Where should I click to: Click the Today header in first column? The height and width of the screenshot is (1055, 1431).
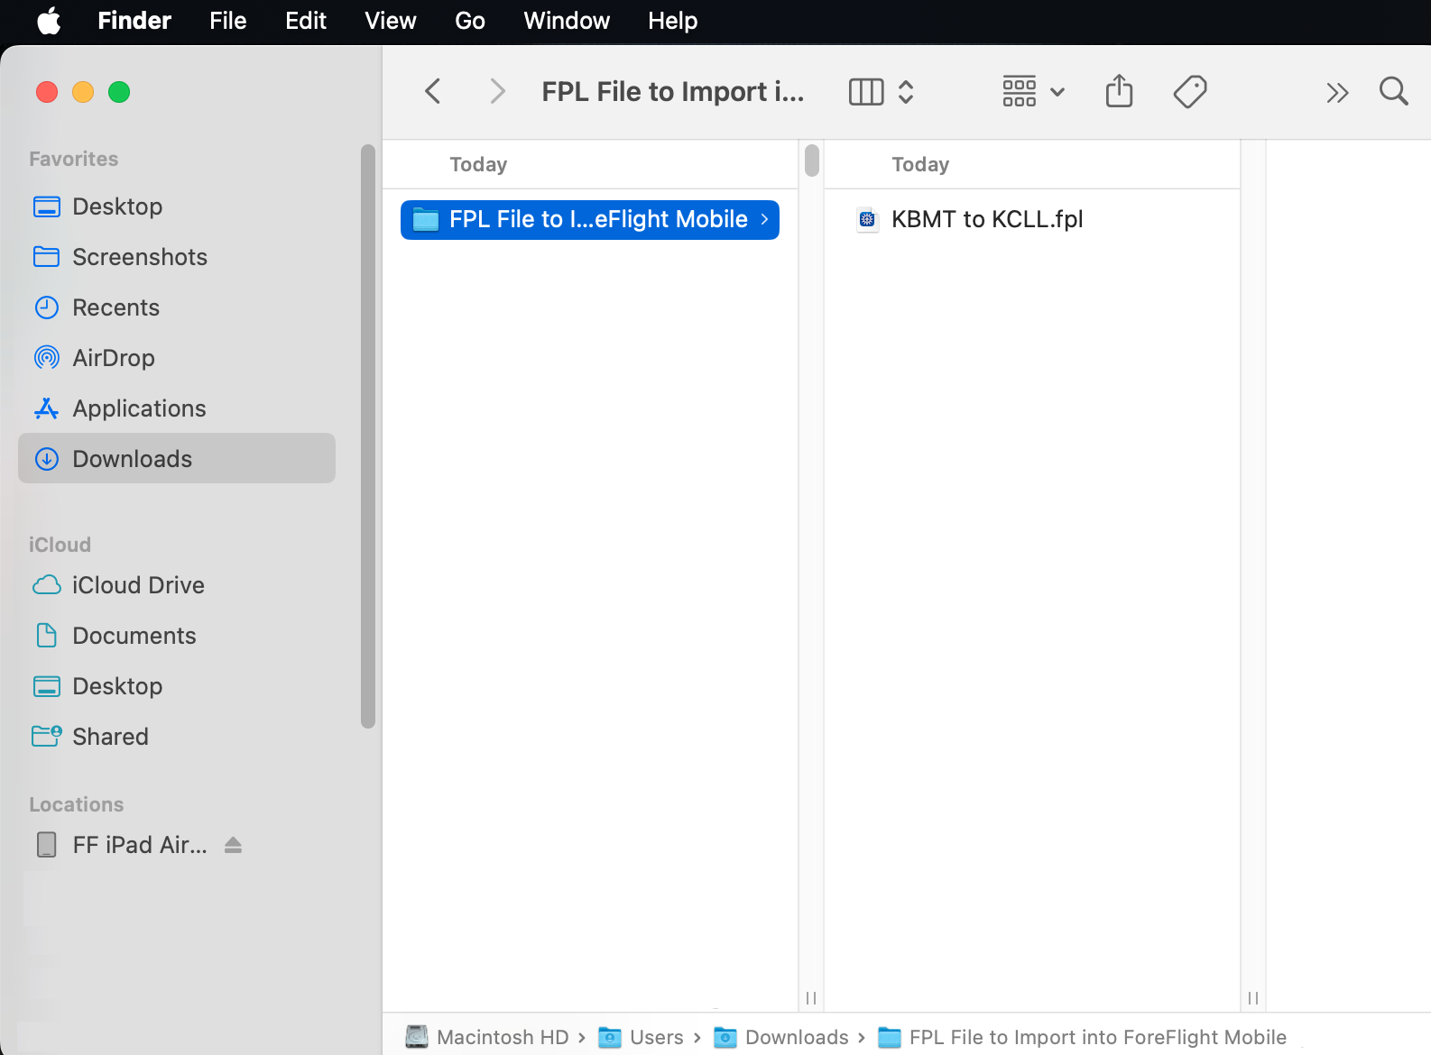478,164
